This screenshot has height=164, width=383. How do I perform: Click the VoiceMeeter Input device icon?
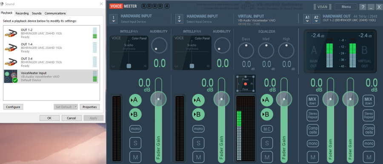pos(11,76)
